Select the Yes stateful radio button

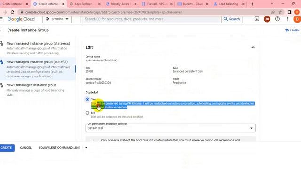click(87, 99)
